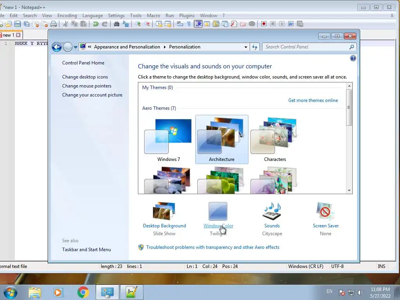Toggle Word wrap icon in Notepad++ toolbar
This screenshot has height=300, width=400.
click(x=180, y=24)
